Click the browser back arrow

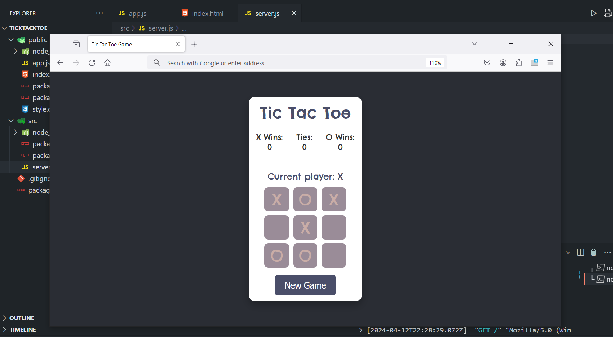pos(60,63)
